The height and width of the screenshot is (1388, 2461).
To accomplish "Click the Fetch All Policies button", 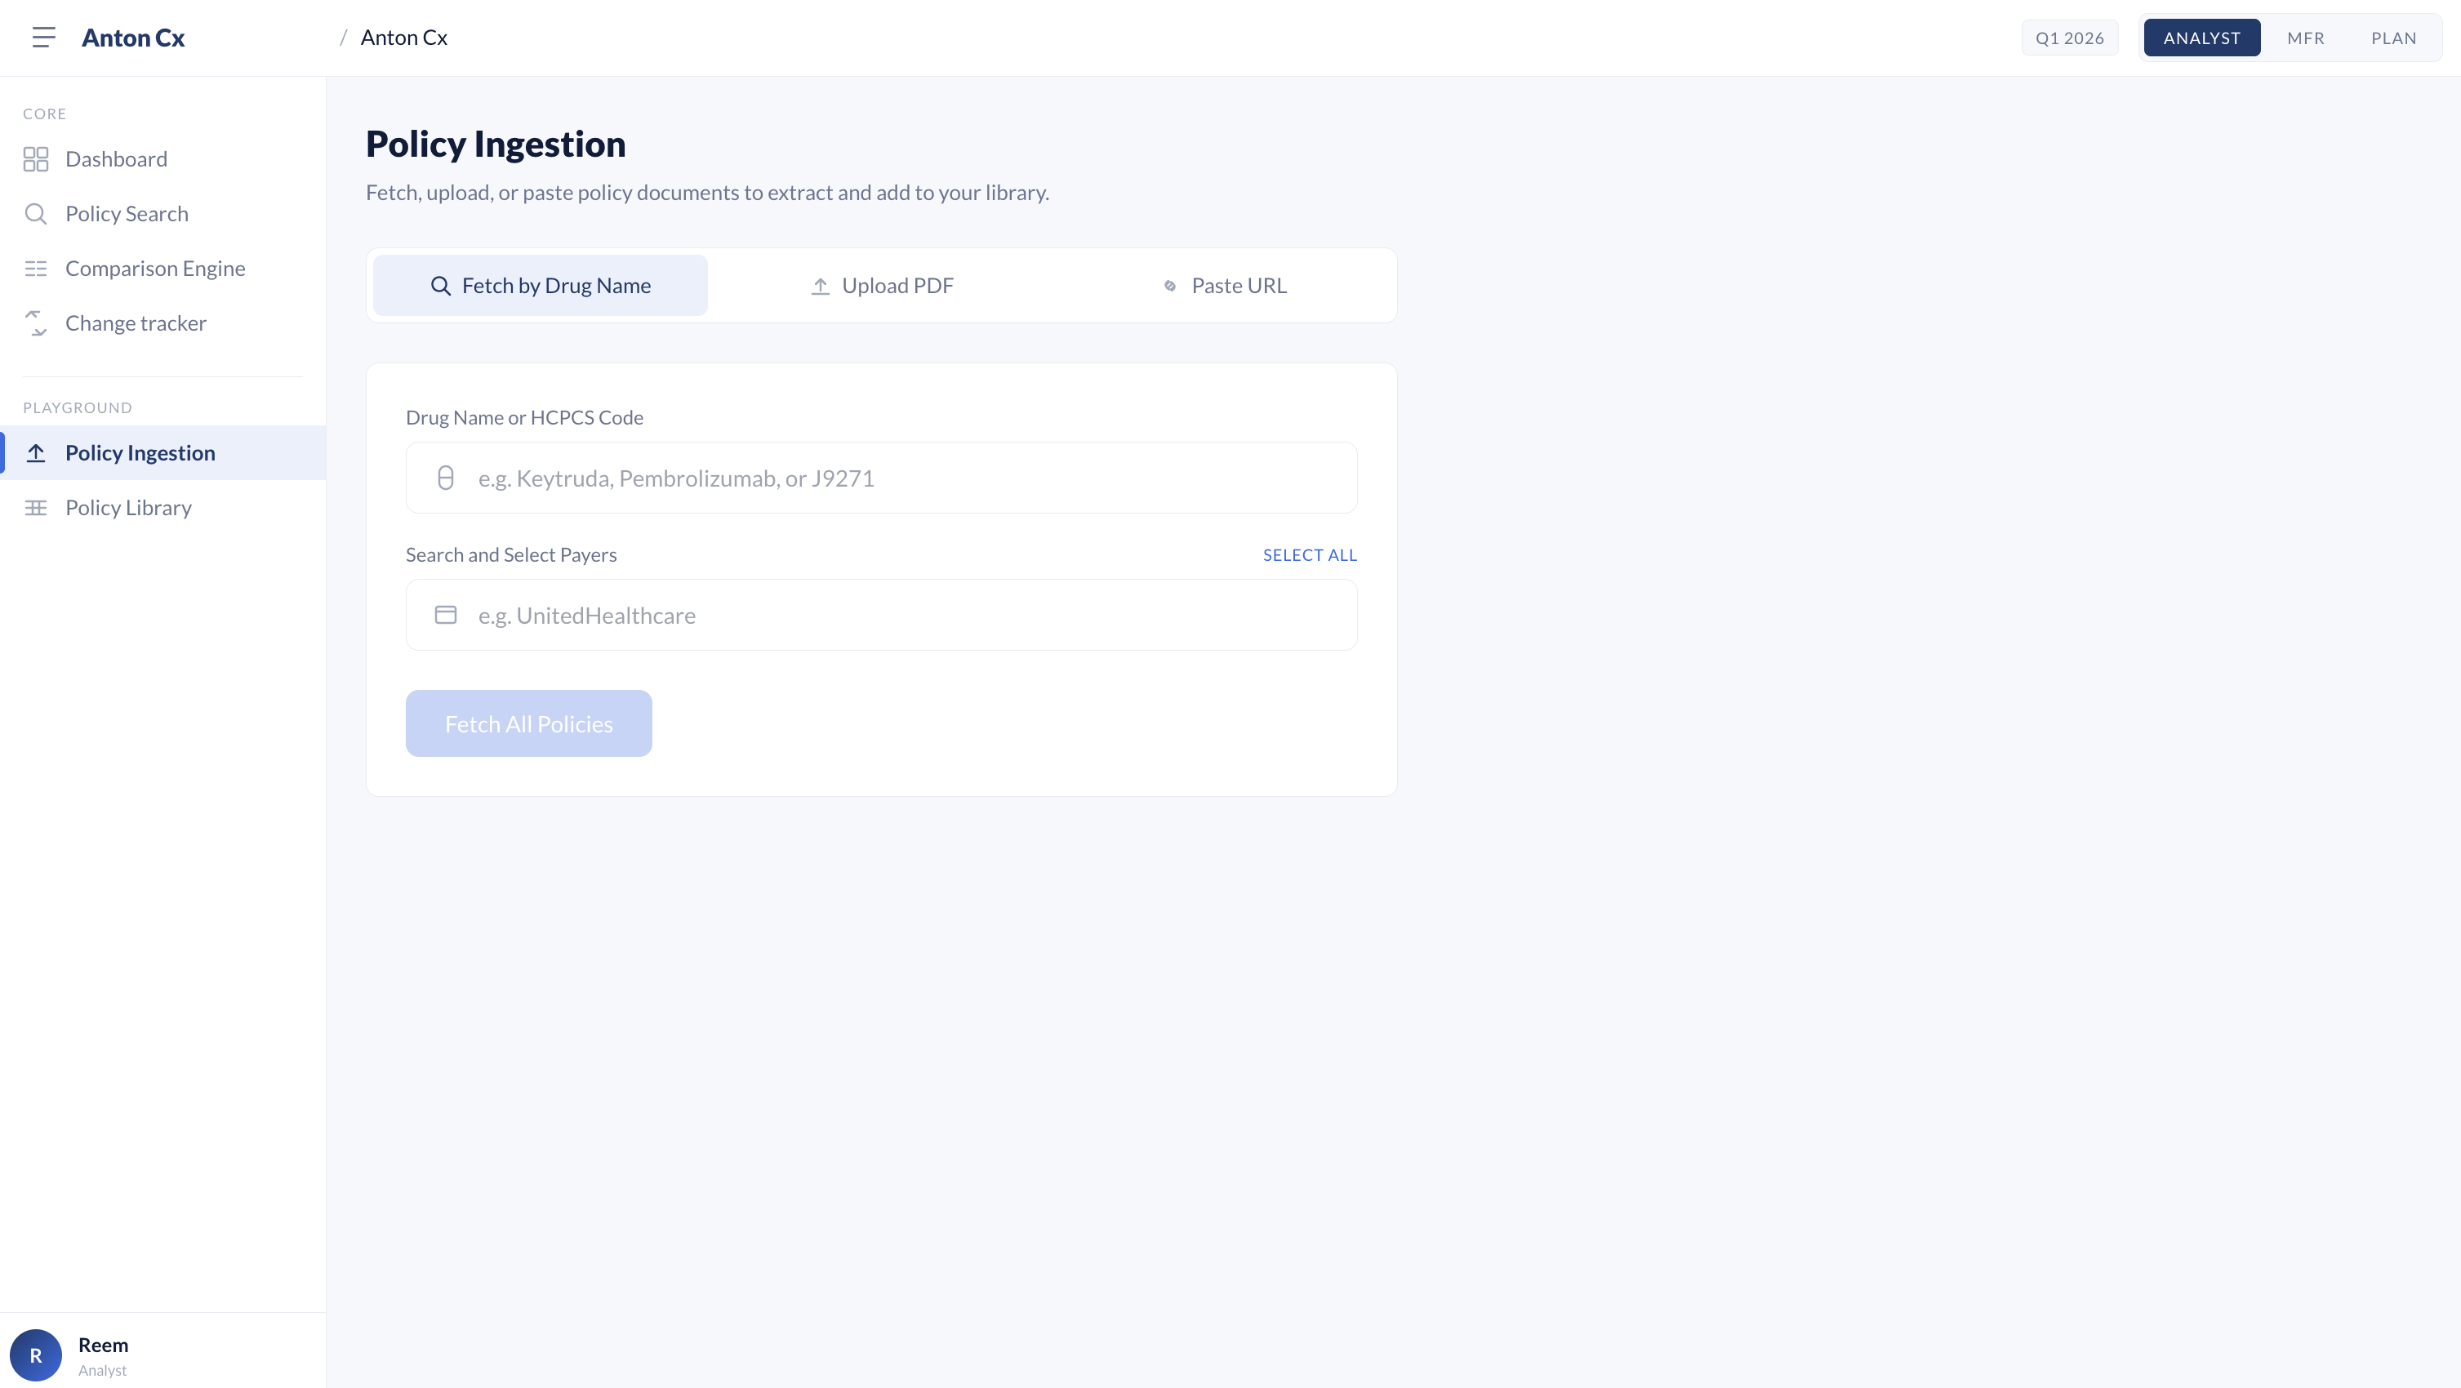I will (528, 724).
